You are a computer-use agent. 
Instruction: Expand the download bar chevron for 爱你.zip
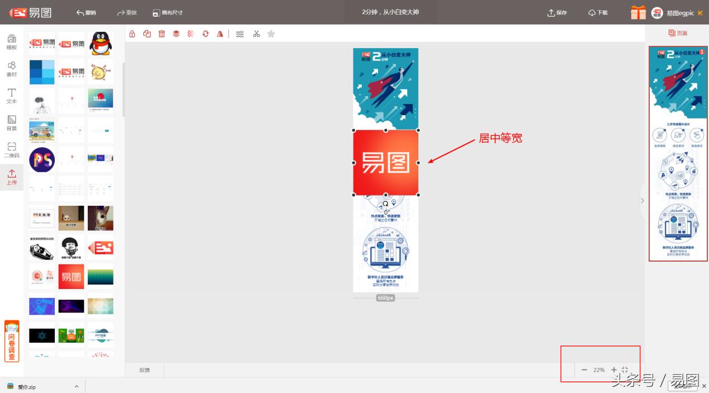(77, 386)
